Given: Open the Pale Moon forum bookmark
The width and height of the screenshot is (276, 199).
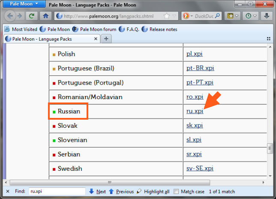Looking at the screenshot, I should pos(94,29).
